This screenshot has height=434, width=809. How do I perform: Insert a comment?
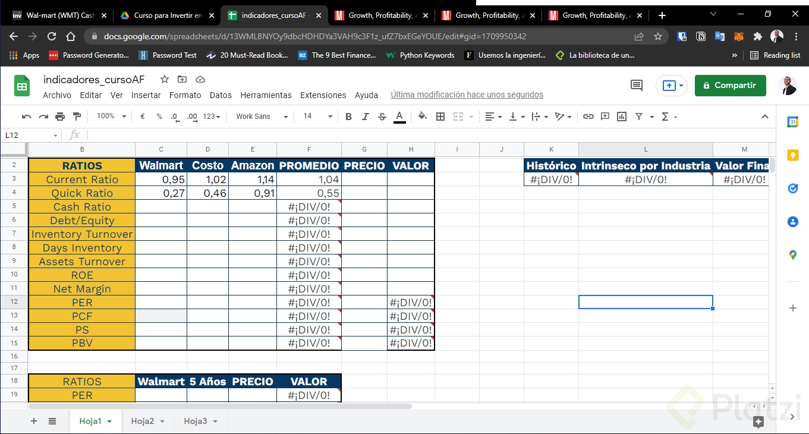click(x=605, y=117)
